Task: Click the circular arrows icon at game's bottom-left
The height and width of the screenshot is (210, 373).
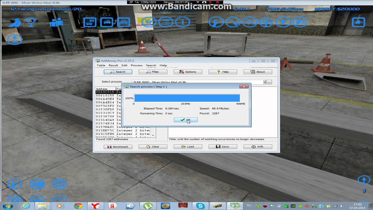Action: (x=59, y=184)
